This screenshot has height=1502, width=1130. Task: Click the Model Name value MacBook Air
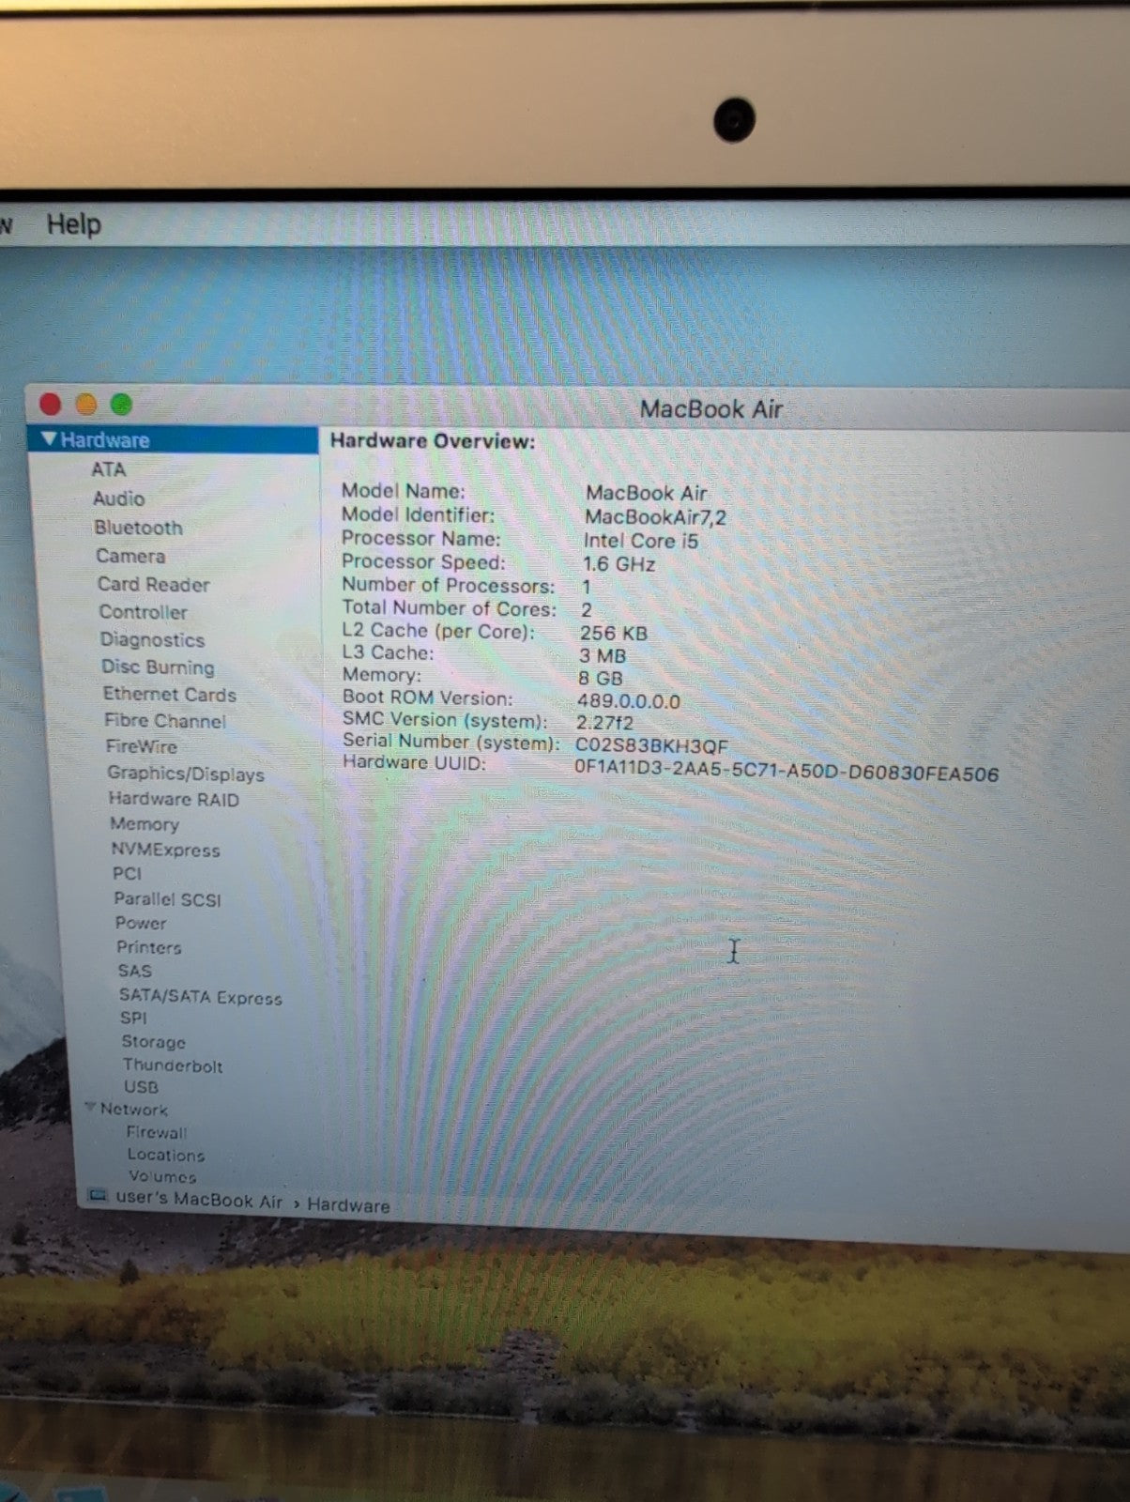click(646, 493)
